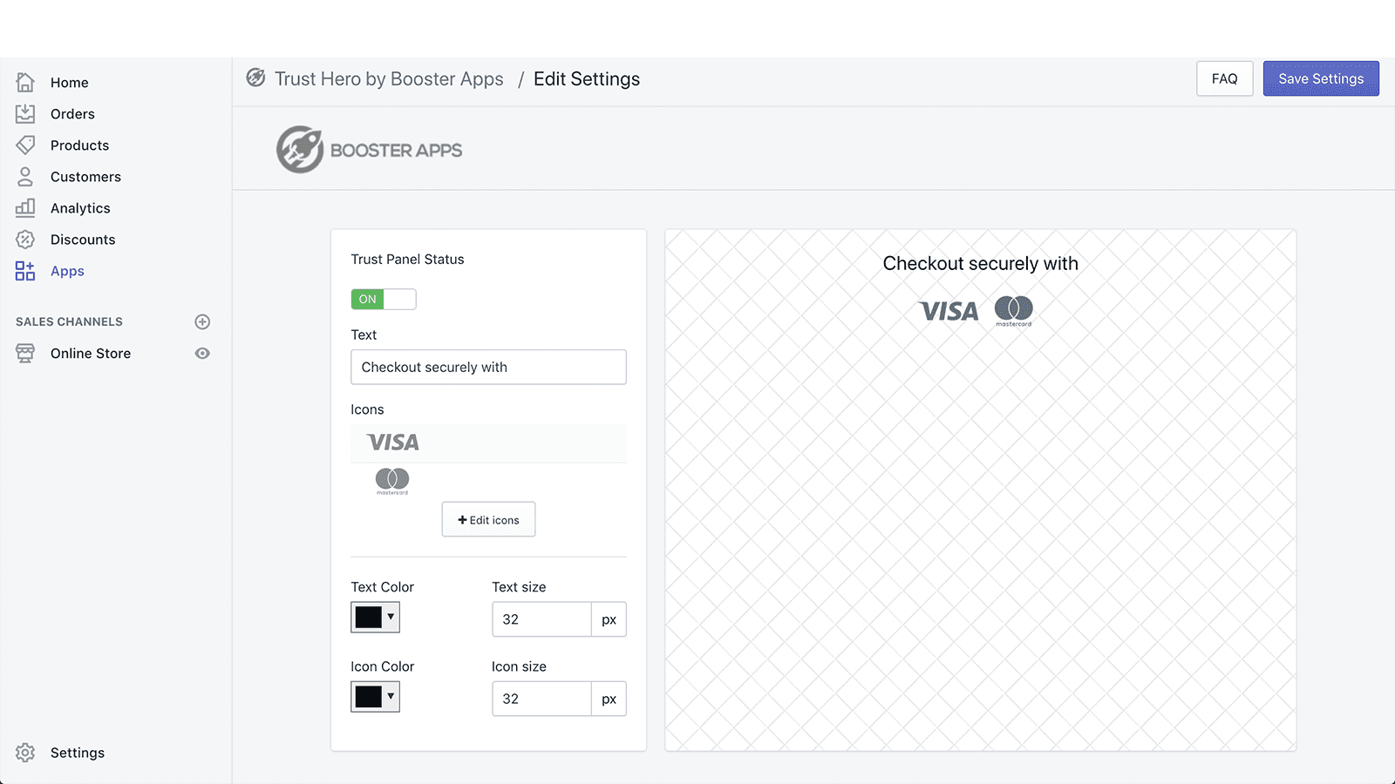Click the Discounts badge icon

point(25,239)
